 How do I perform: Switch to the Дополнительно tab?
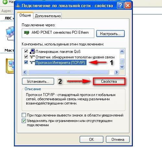click(x=48, y=16)
